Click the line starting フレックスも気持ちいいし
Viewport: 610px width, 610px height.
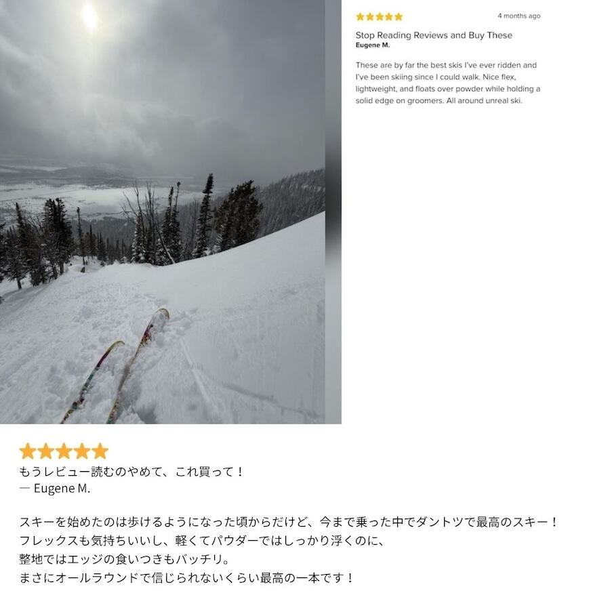pos(201,540)
